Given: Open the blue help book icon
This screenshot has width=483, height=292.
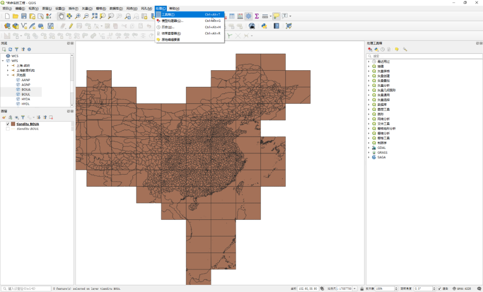Looking at the screenshot, I should 276,26.
